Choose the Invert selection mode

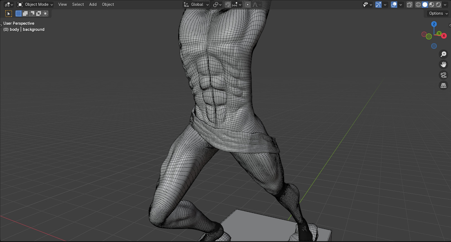38,13
